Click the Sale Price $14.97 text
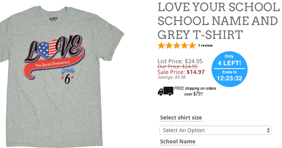Image resolution: width=282 pixels, height=148 pixels. tap(181, 72)
